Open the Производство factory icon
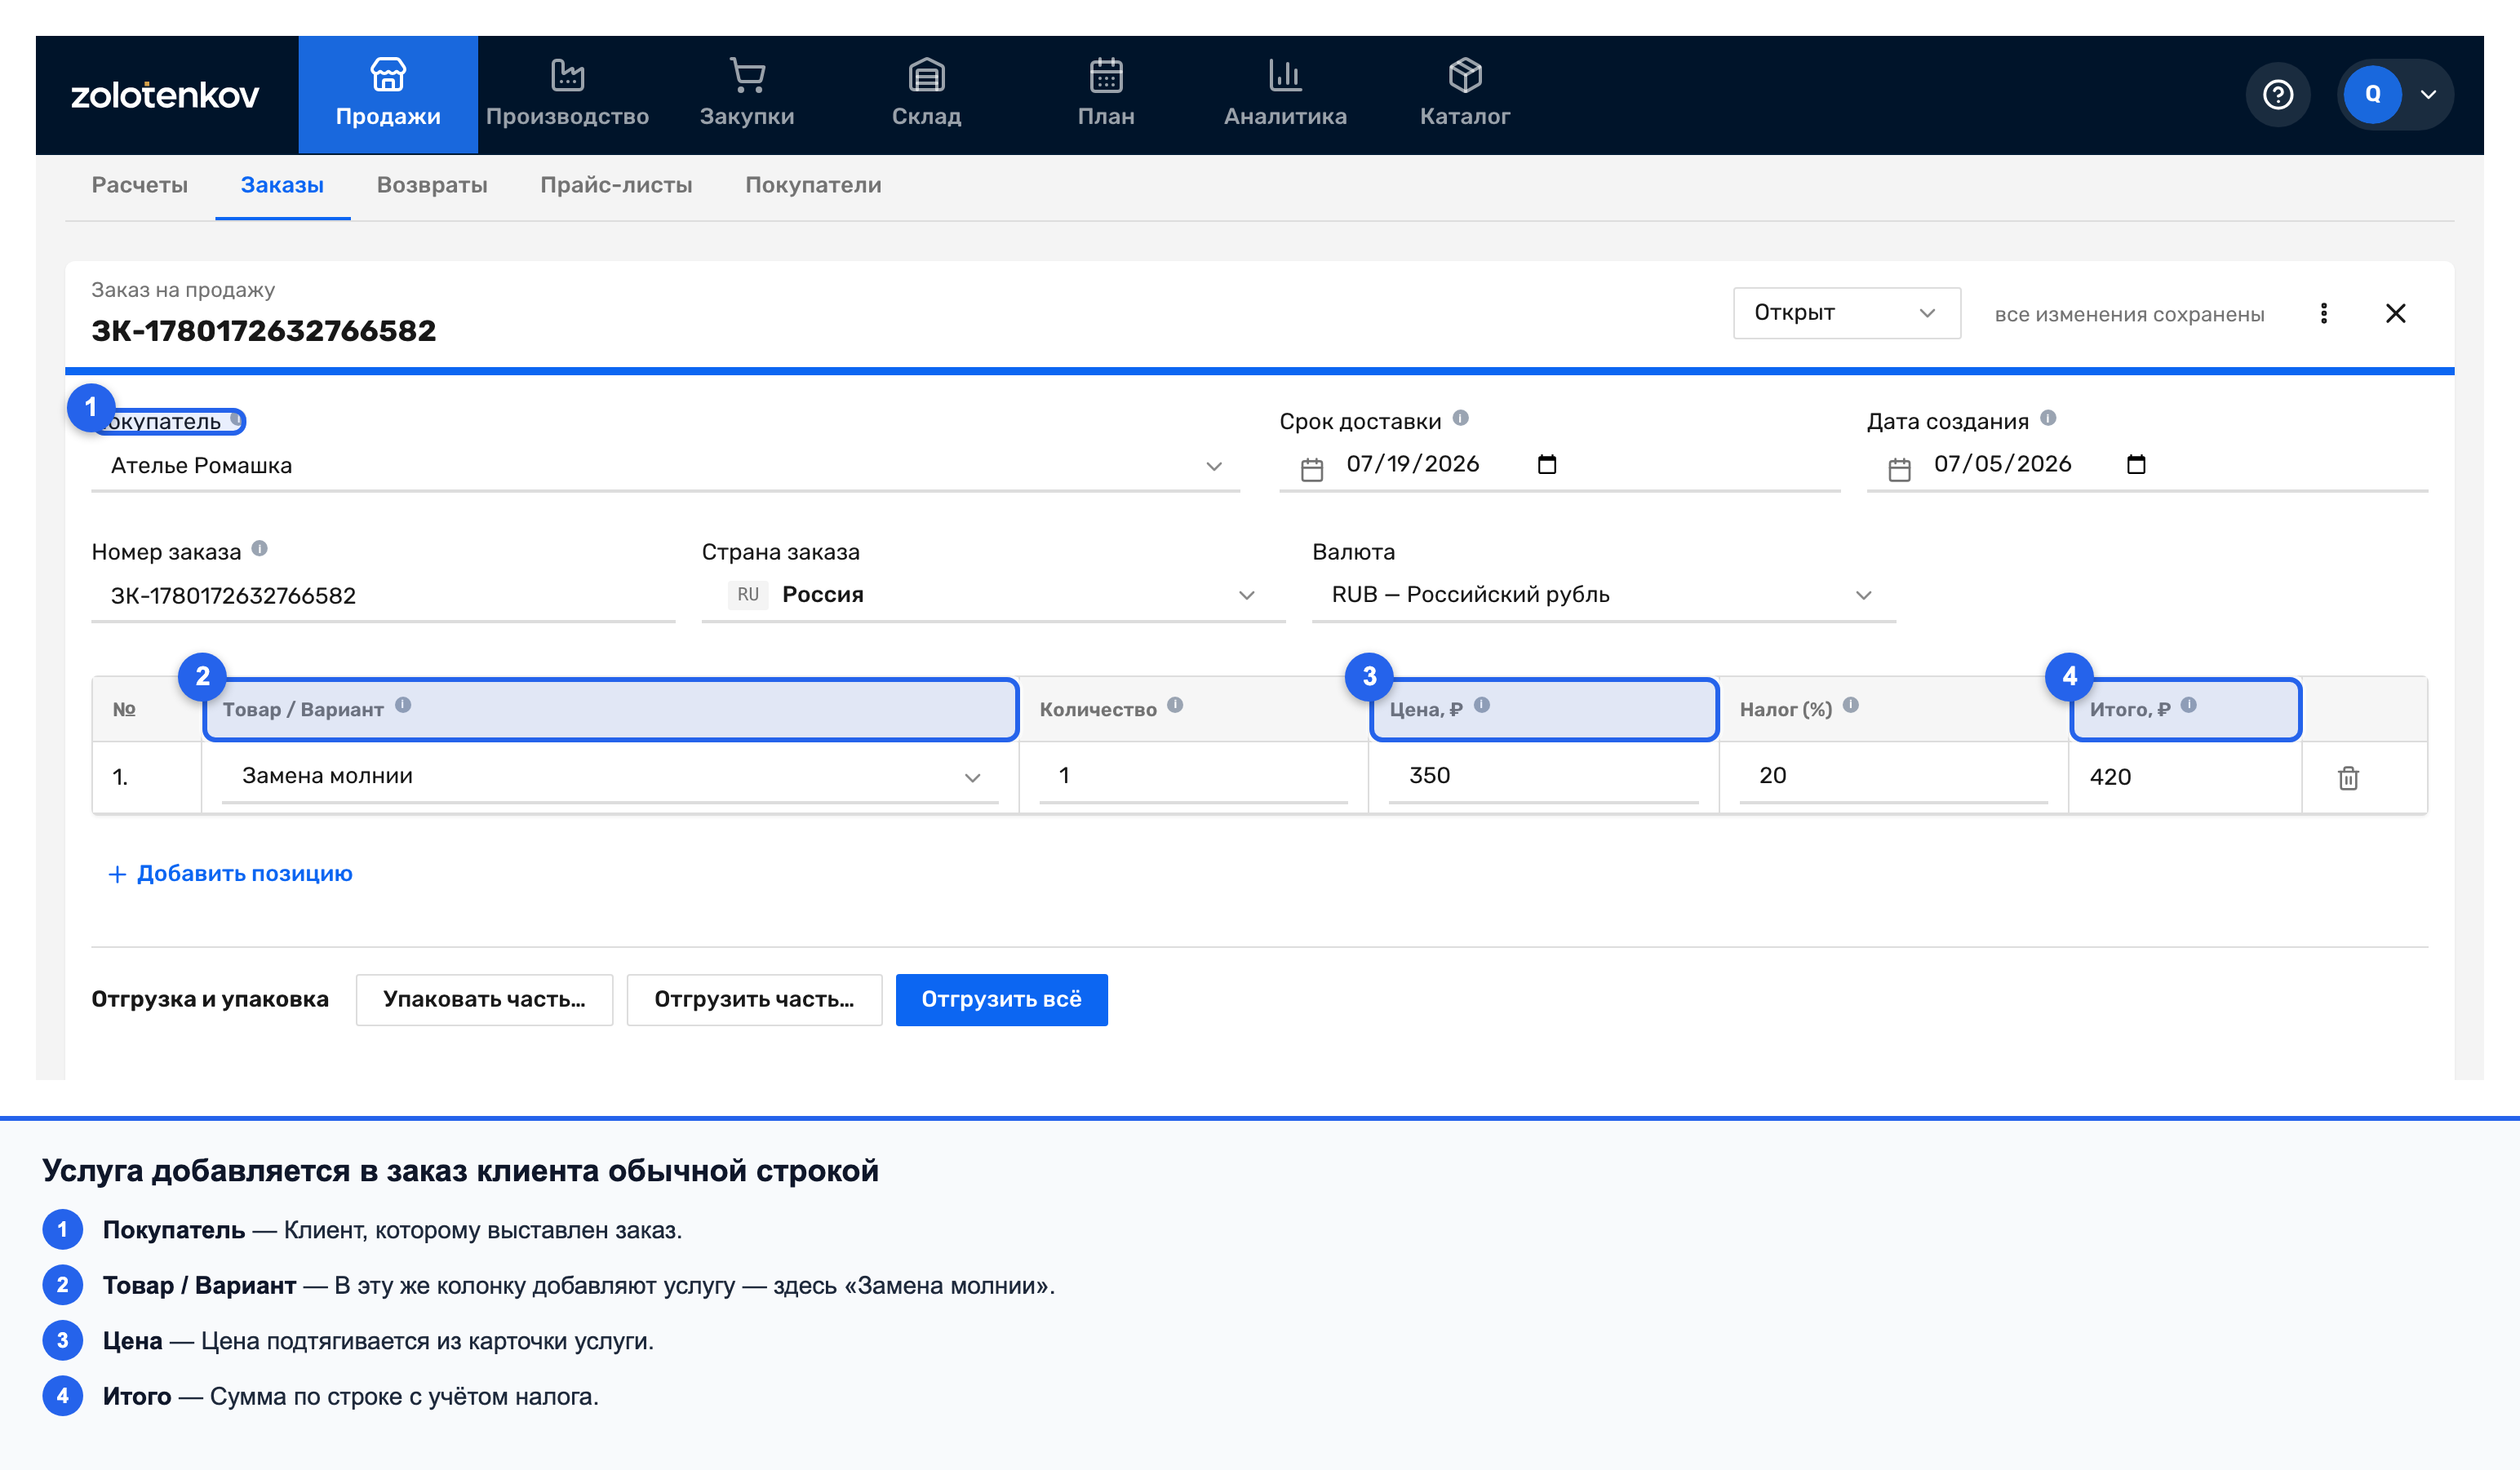 (567, 75)
